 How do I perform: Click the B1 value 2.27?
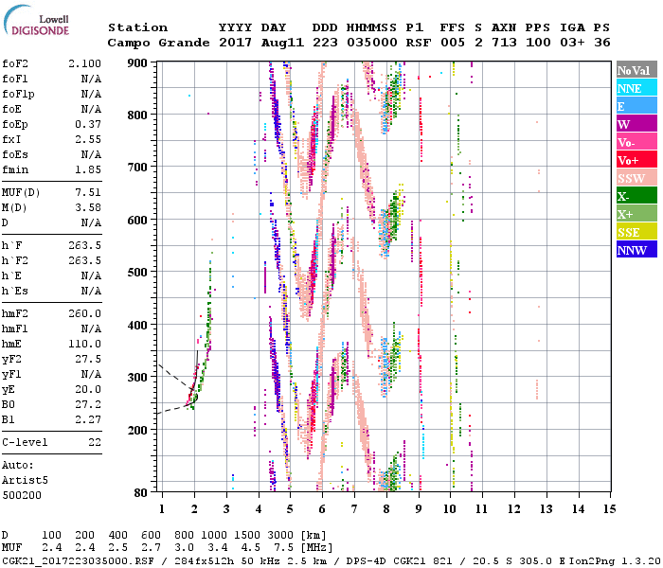coord(88,419)
